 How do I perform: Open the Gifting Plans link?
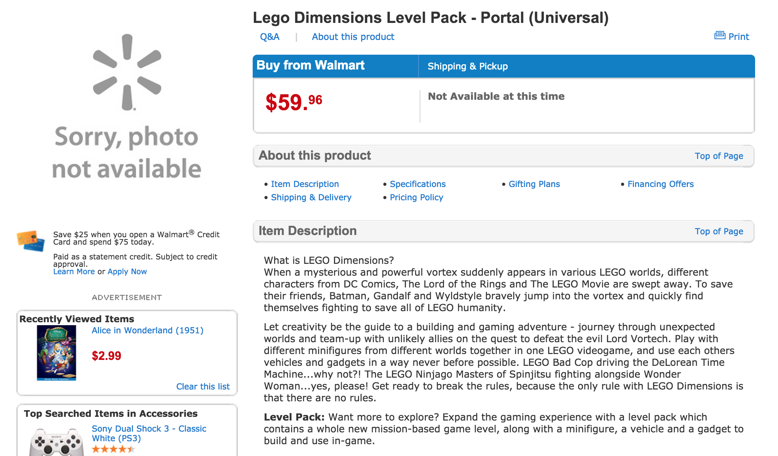534,184
